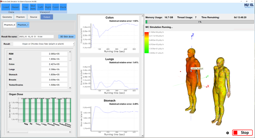The width and height of the screenshot is (255, 138).
Task: Click the RBM dose value field
Action: click(54, 54)
